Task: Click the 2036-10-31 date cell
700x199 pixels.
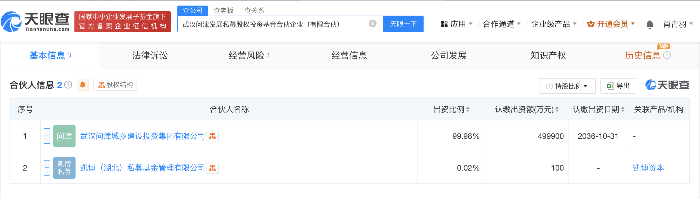Action: click(598, 136)
